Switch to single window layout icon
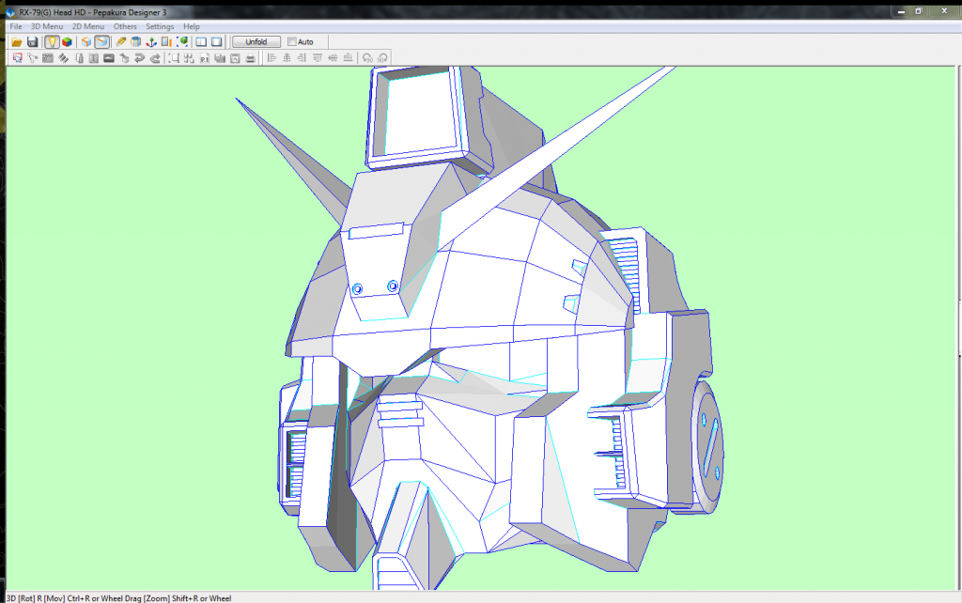This screenshot has height=603, width=962. 217,41
